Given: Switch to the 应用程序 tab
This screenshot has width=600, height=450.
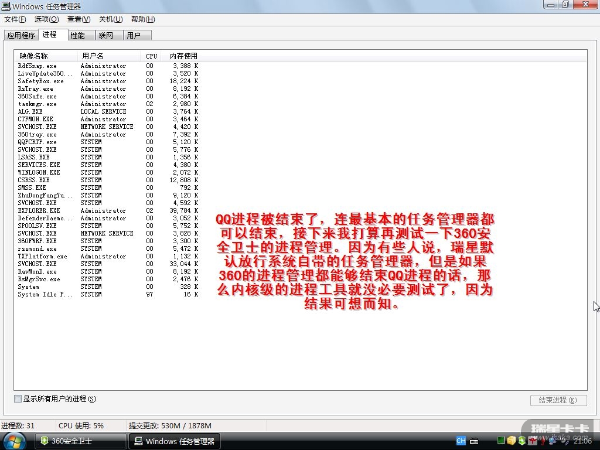Looking at the screenshot, I should click(21, 35).
